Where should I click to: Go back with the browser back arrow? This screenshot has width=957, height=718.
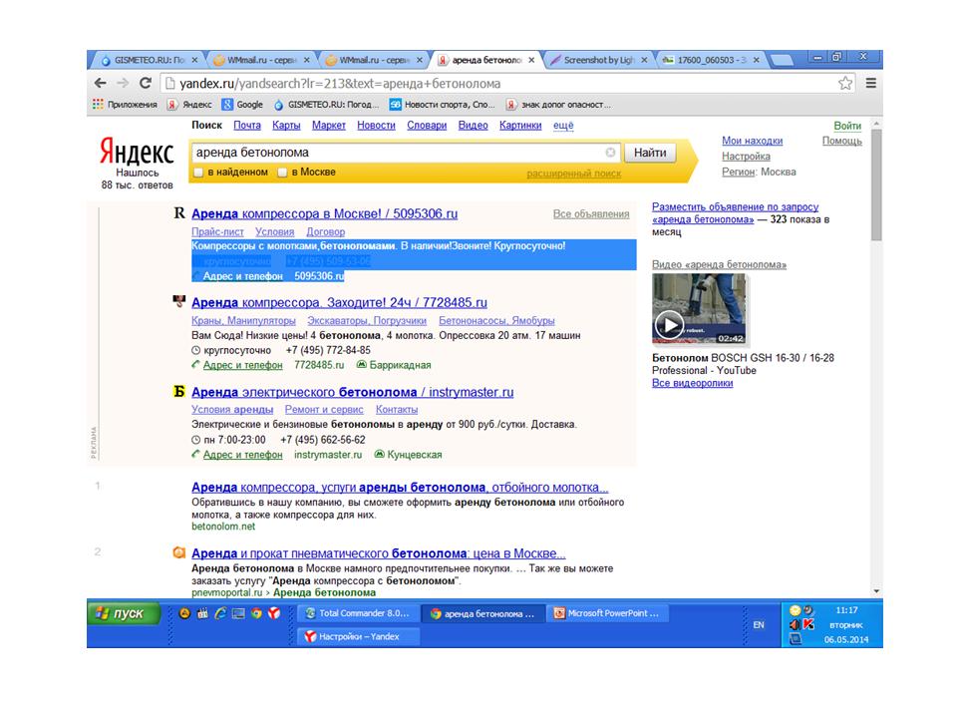point(101,83)
